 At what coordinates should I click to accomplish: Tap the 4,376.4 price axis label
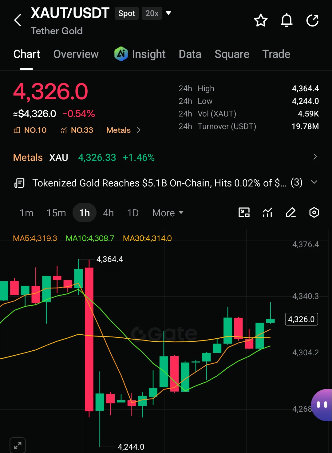coord(306,245)
